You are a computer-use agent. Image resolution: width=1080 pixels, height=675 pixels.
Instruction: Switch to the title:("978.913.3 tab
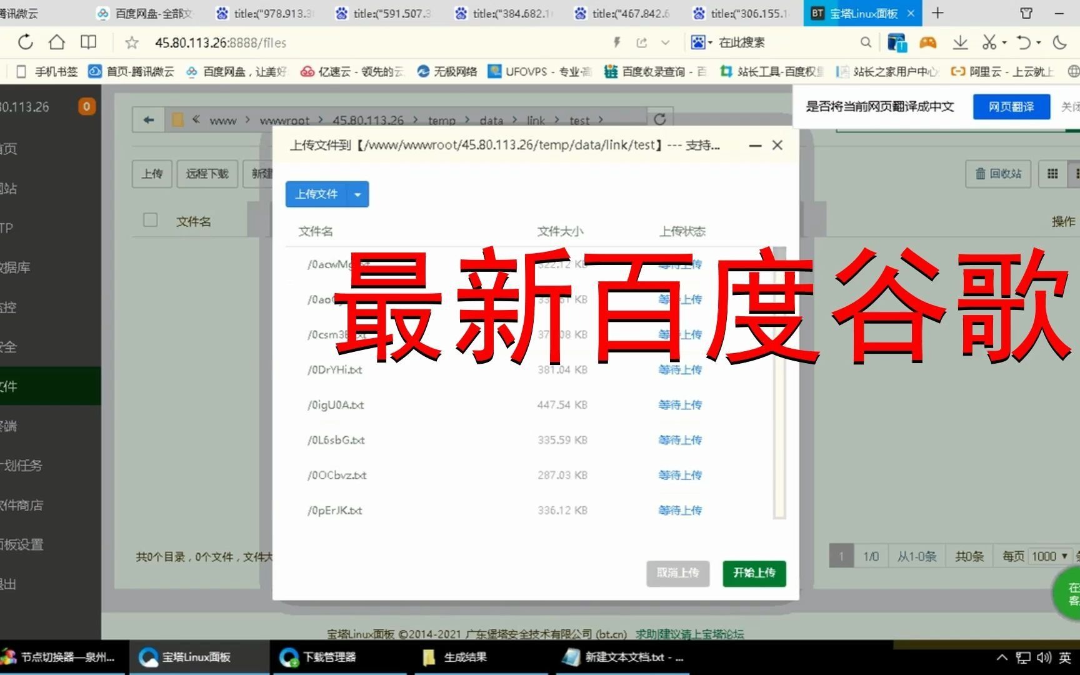pos(266,13)
